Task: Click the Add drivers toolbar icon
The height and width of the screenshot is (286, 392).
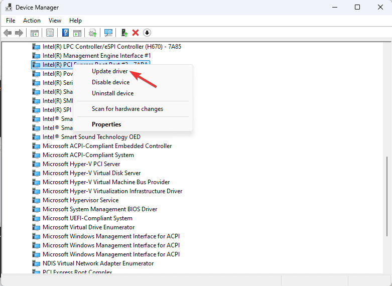Action: coord(124,33)
